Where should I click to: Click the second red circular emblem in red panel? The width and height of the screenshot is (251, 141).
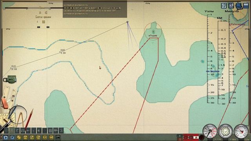click(x=191, y=137)
